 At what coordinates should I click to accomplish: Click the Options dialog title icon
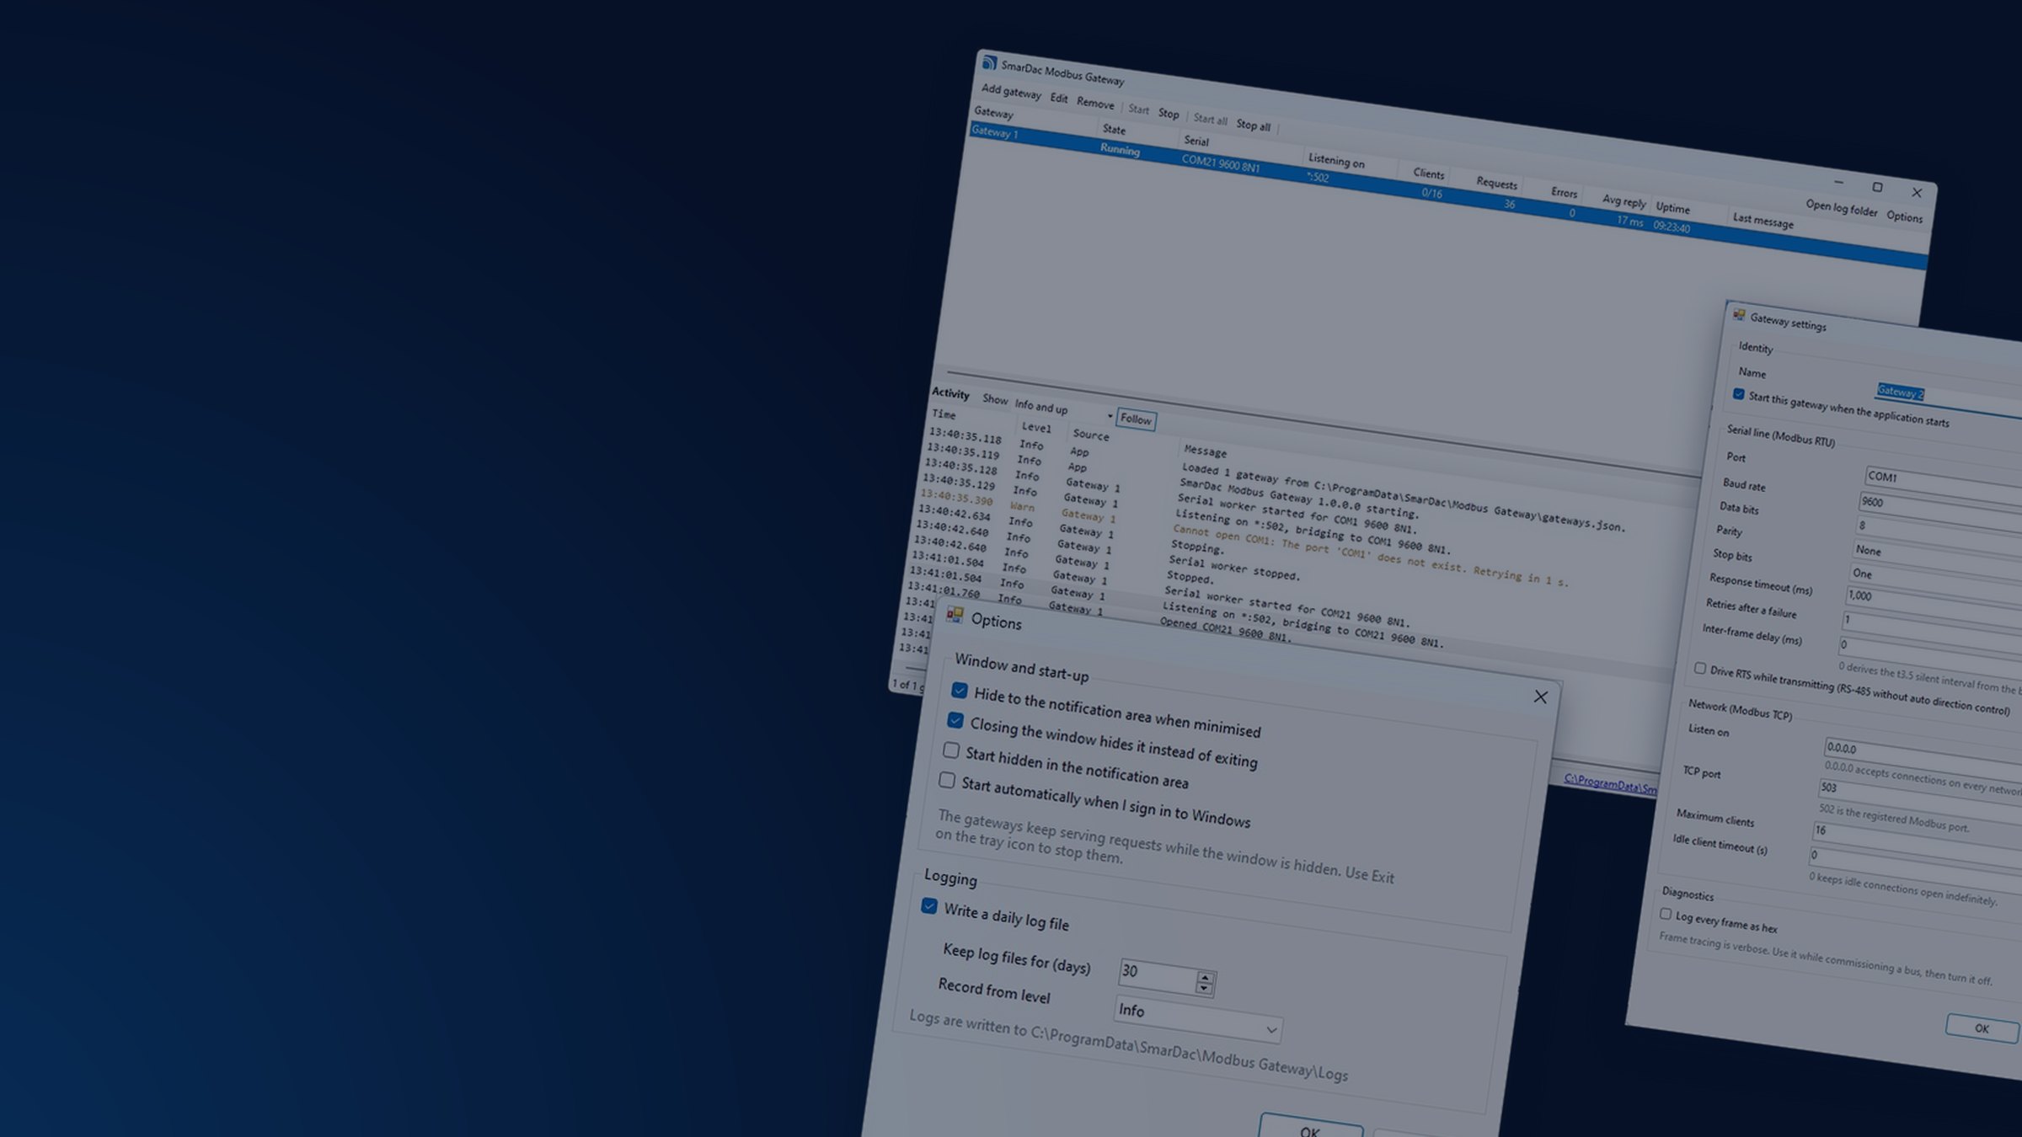coord(955,615)
